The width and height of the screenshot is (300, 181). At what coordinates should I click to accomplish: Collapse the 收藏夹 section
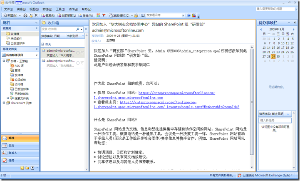pyautogui.click(x=37, y=28)
